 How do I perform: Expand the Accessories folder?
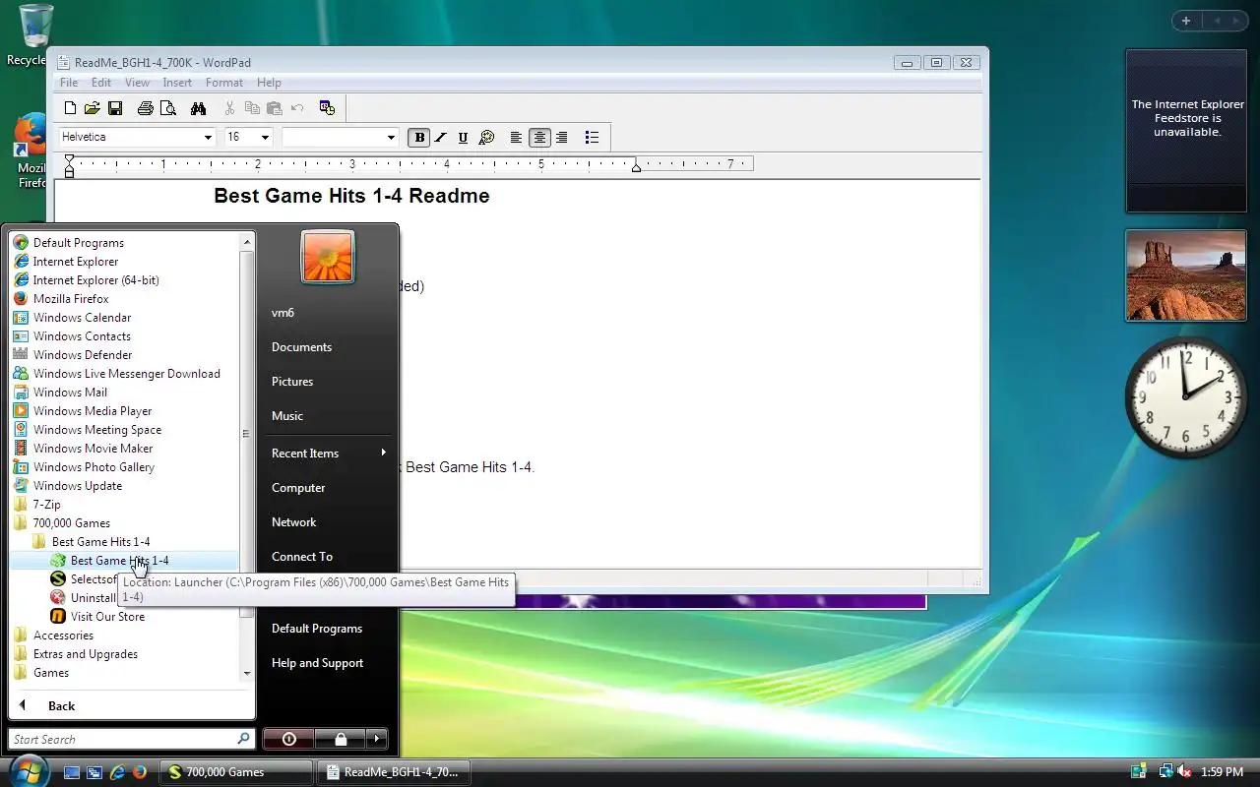pyautogui.click(x=126, y=636)
